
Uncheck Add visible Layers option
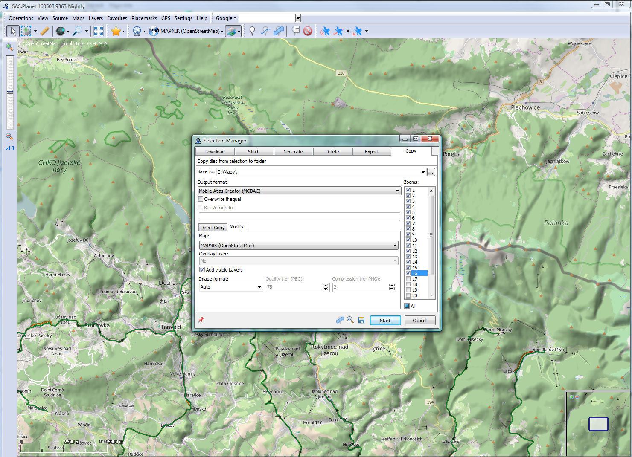tap(202, 270)
